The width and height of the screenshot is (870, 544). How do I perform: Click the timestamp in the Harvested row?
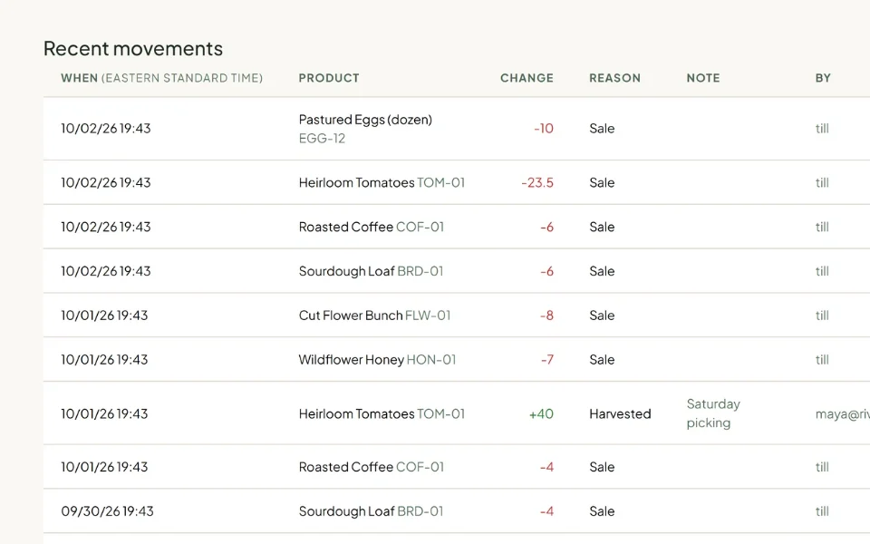tap(104, 414)
